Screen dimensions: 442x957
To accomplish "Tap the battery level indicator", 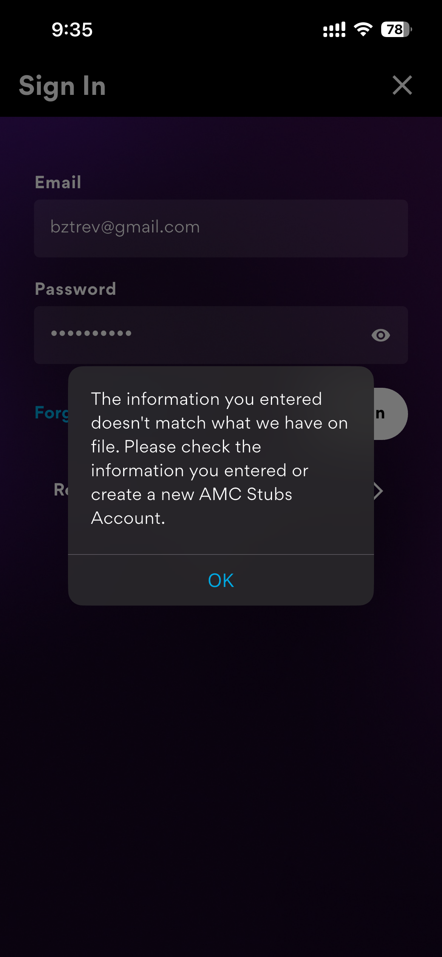I will (396, 29).
